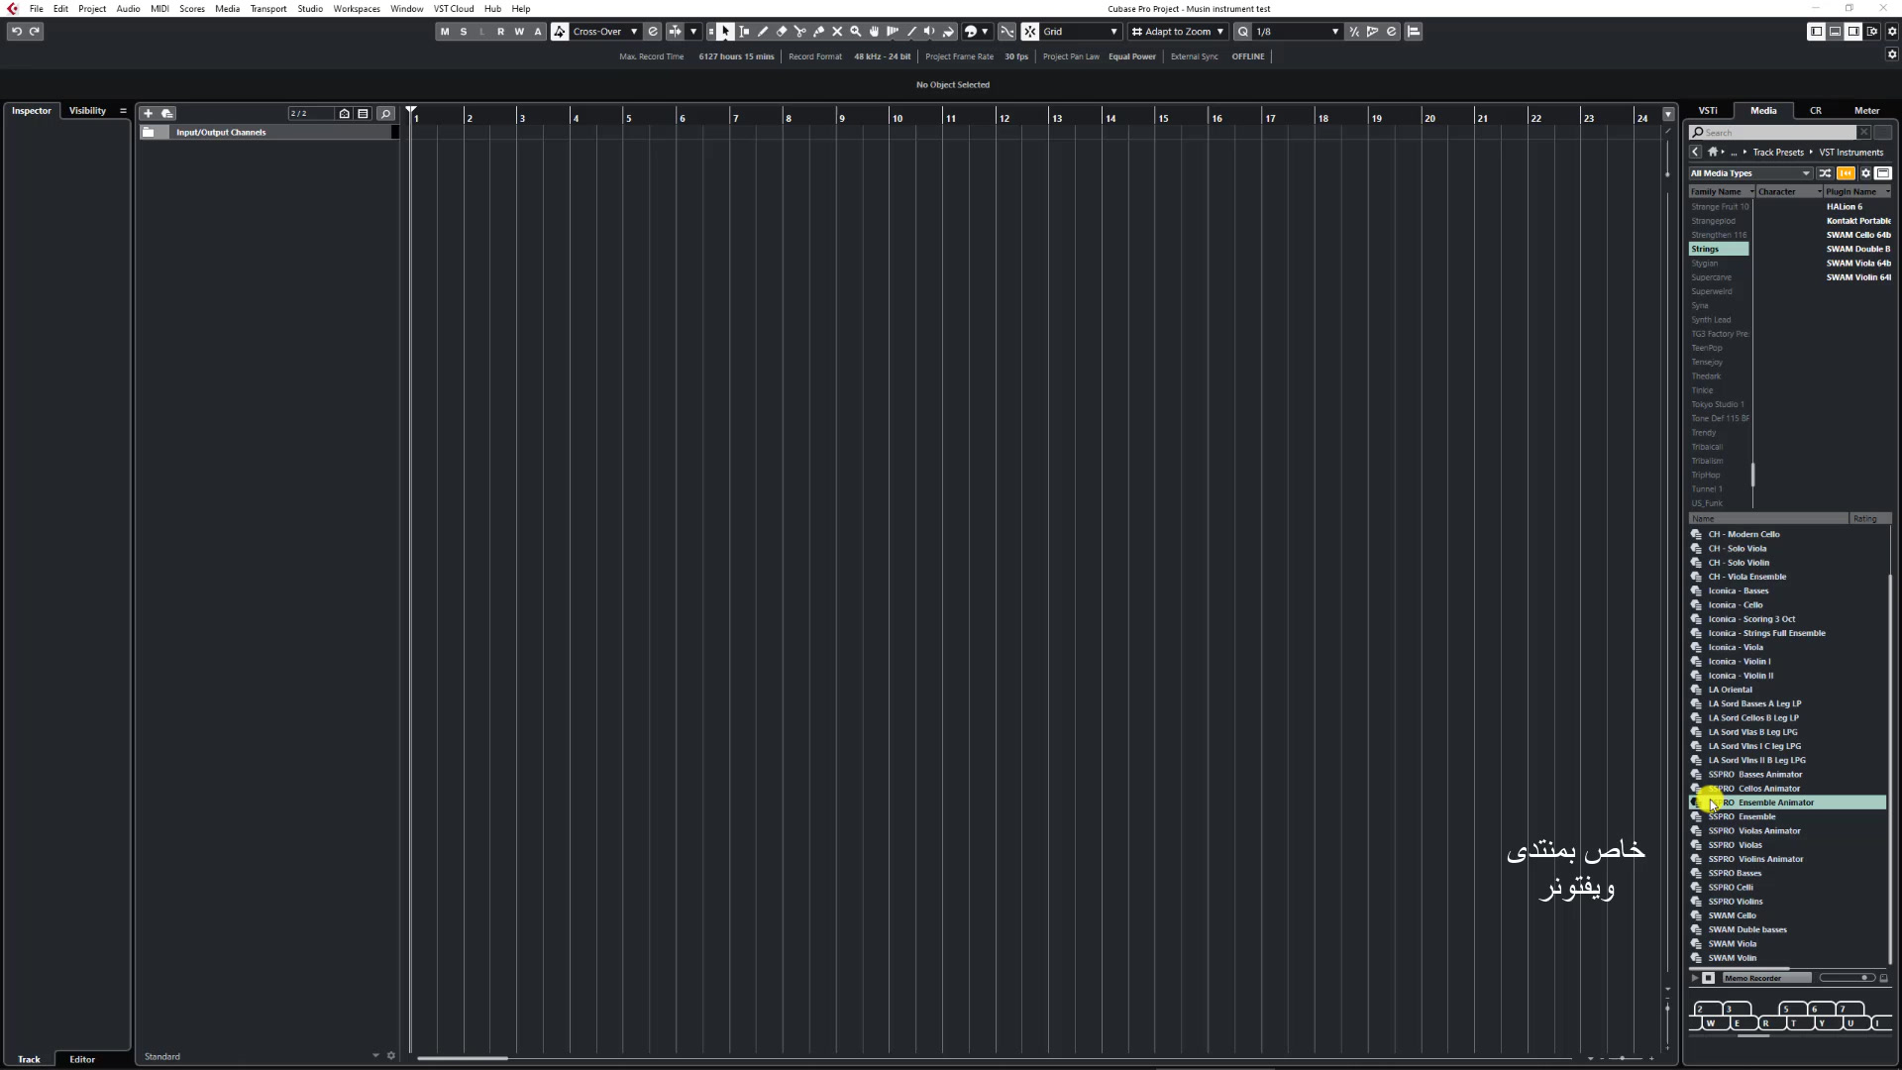Viewport: 1902px width, 1070px height.
Task: Click VST Instruments in the breadcrumb path
Action: (1851, 153)
